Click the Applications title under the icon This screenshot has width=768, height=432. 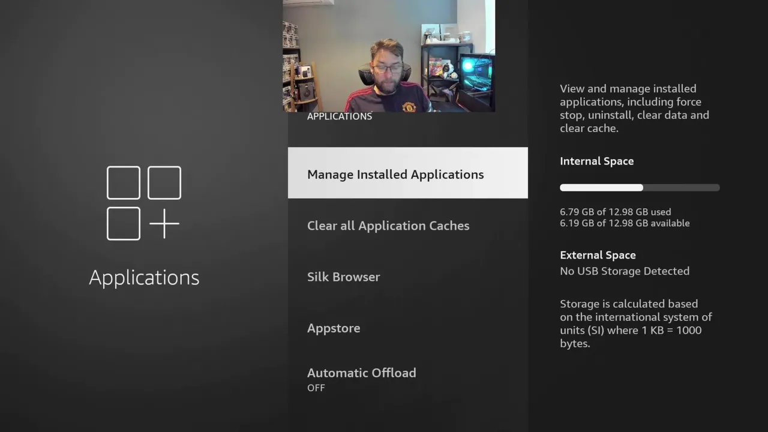point(144,278)
